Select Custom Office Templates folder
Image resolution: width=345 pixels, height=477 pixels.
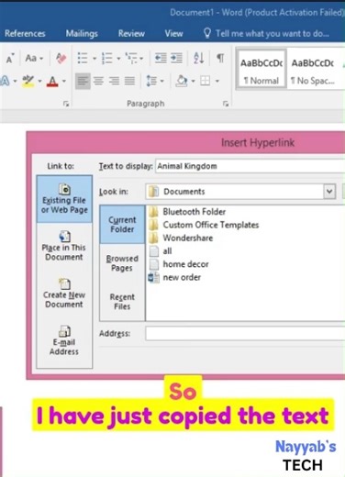coord(204,225)
